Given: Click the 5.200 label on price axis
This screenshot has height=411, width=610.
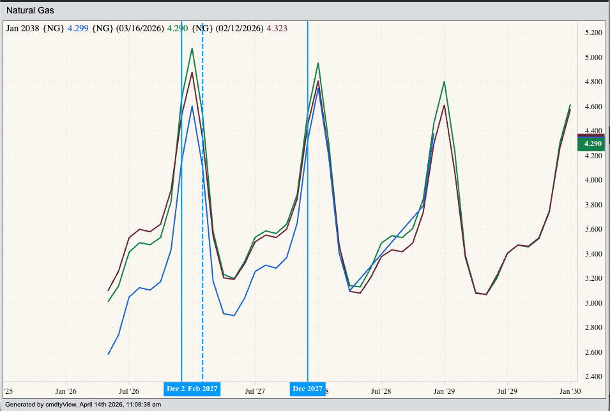Looking at the screenshot, I should tap(593, 33).
